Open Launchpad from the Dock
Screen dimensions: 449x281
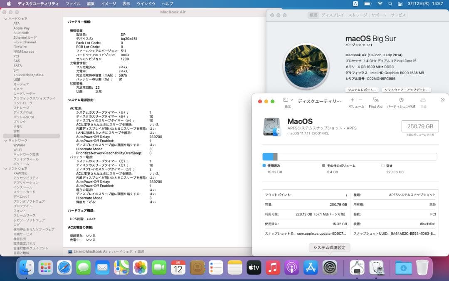(x=46, y=268)
